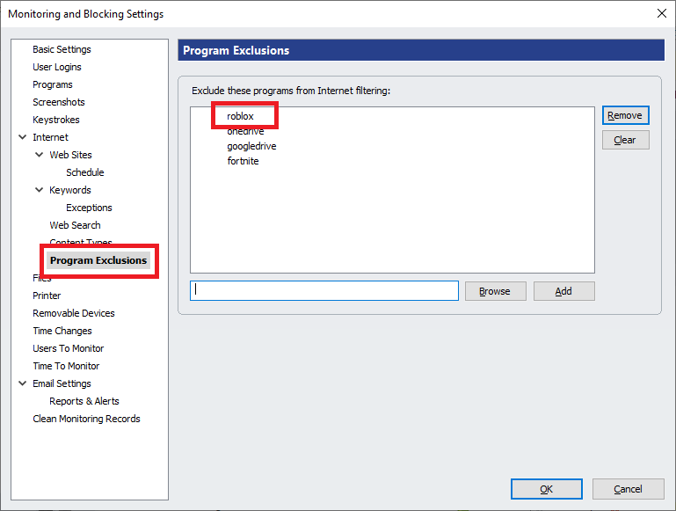Select Programs in the sidebar
The height and width of the screenshot is (511, 676).
click(x=53, y=84)
